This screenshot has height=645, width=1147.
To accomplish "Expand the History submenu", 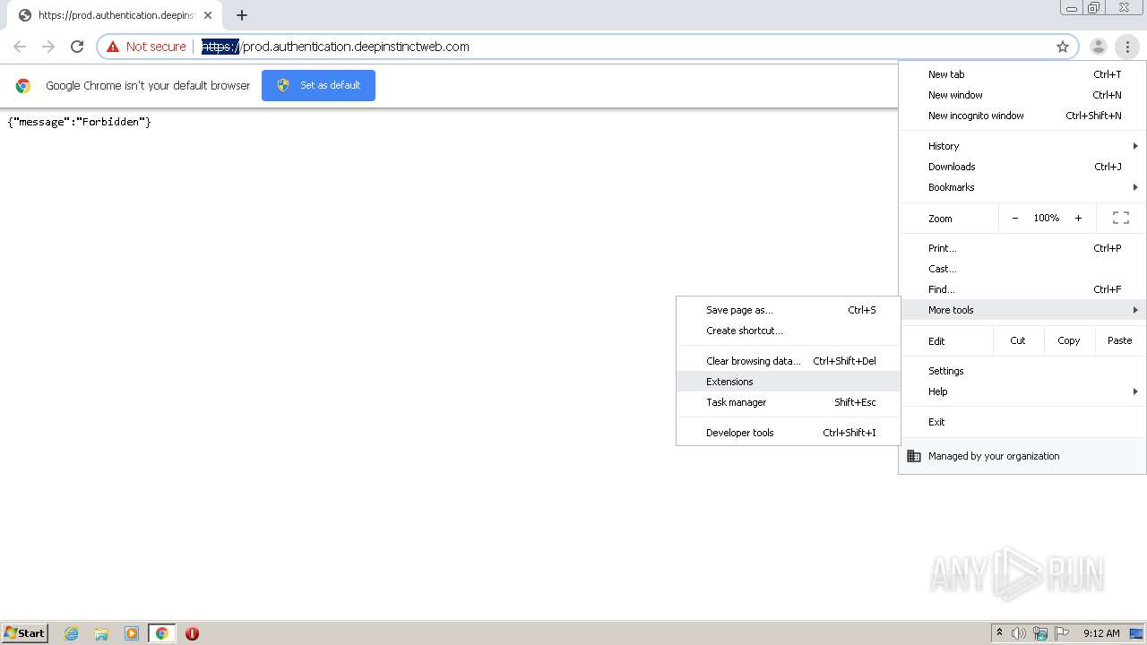I will pos(1022,146).
